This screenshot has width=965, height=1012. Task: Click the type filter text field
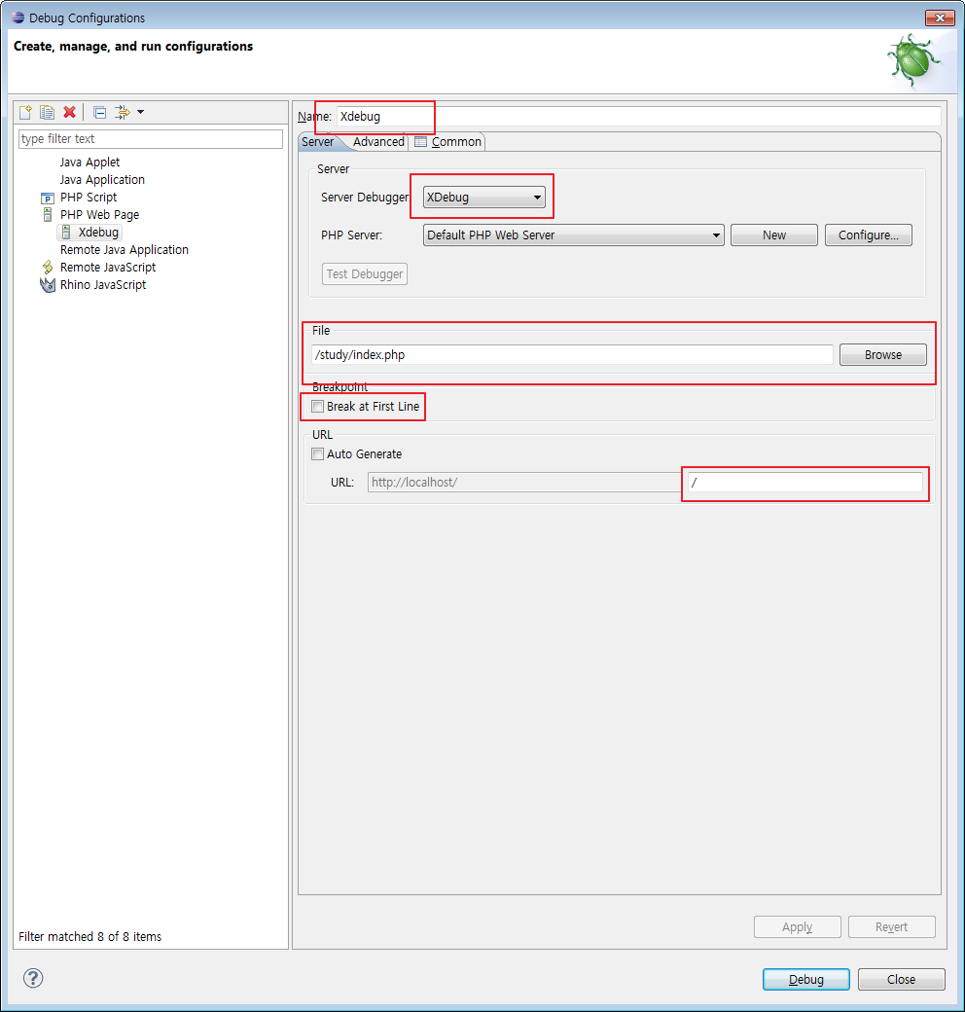tap(151, 139)
